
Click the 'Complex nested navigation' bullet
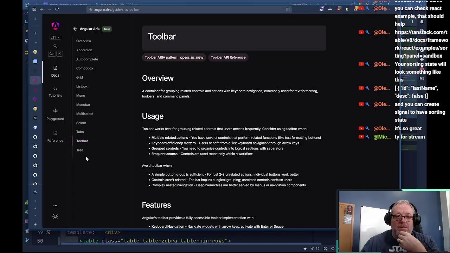pos(229,185)
